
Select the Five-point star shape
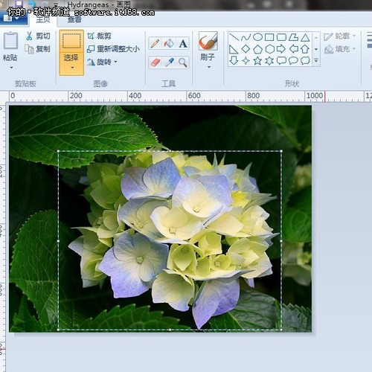pos(257,61)
